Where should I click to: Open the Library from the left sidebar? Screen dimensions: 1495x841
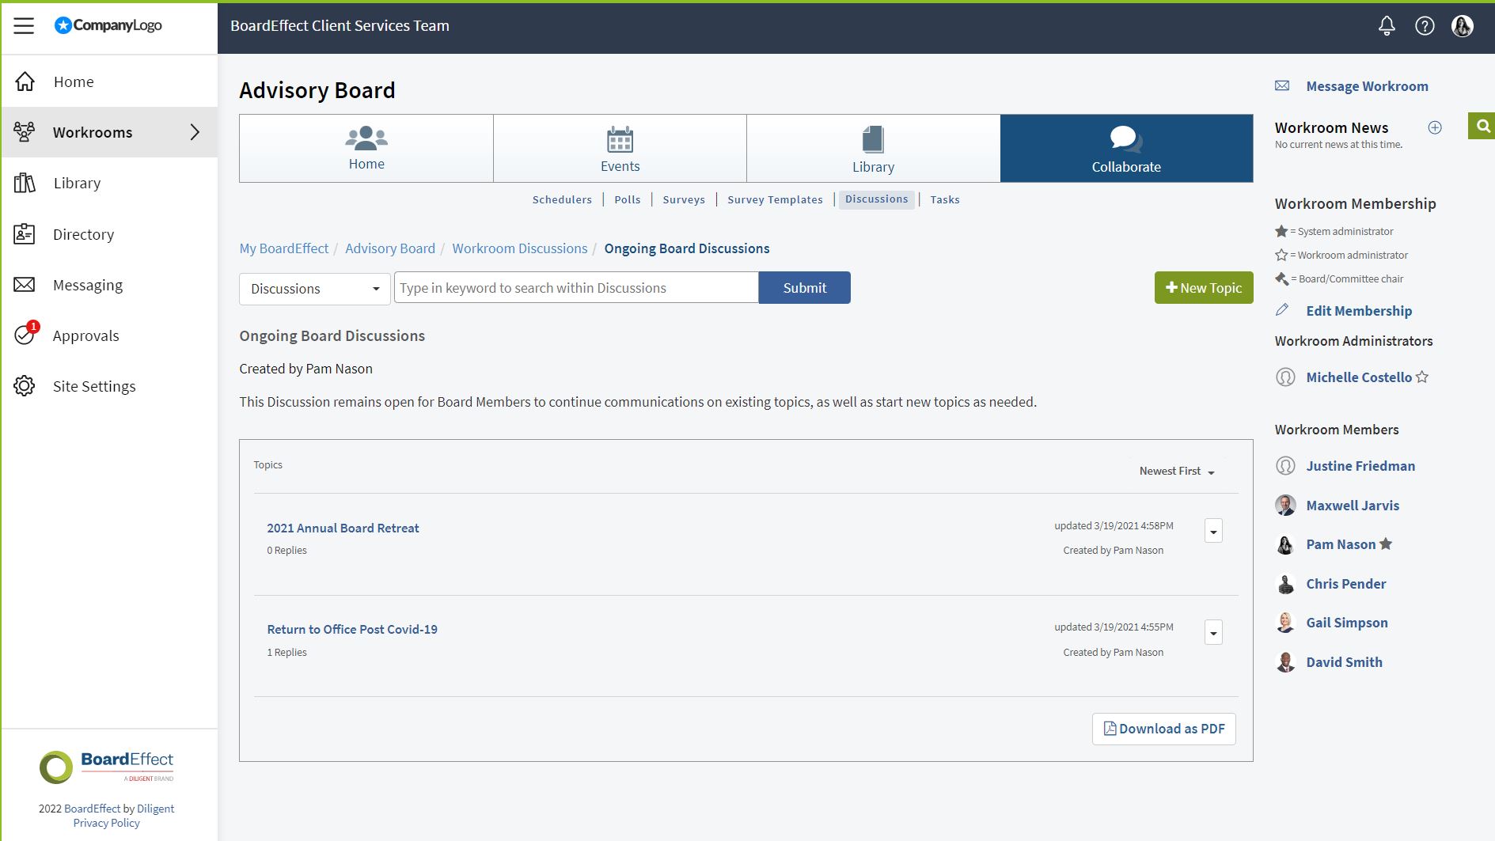click(x=77, y=183)
